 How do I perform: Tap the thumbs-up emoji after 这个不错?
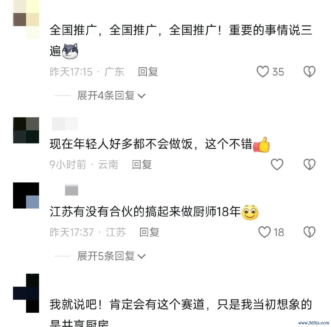tap(261, 145)
